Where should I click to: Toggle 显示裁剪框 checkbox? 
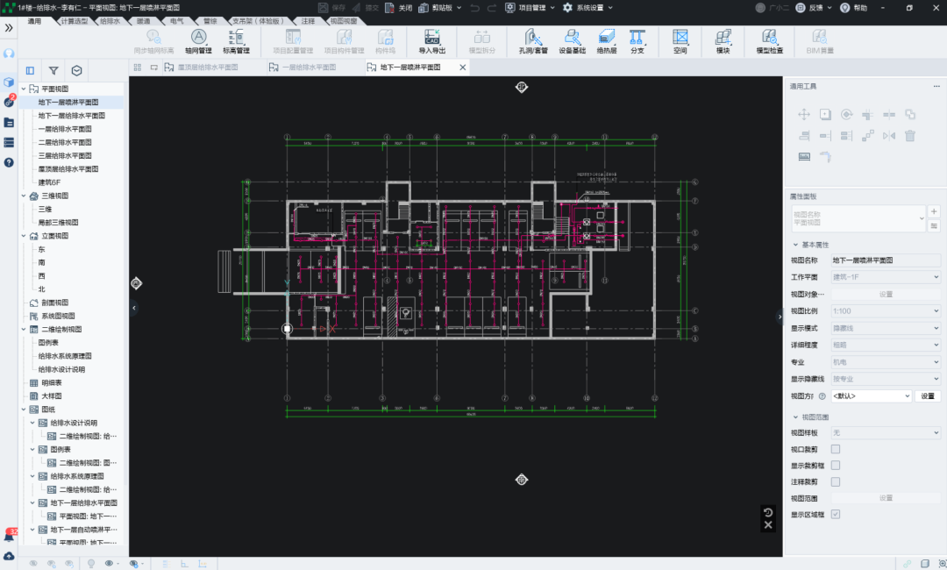(x=836, y=465)
